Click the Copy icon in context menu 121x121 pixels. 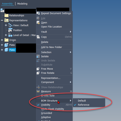point(38,37)
